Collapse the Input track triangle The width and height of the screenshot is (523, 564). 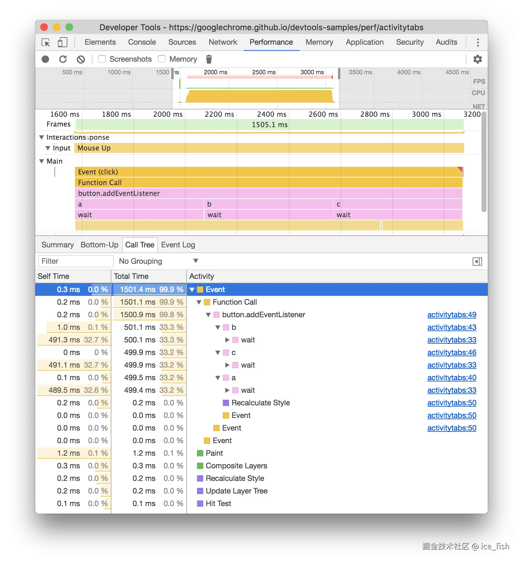[48, 148]
